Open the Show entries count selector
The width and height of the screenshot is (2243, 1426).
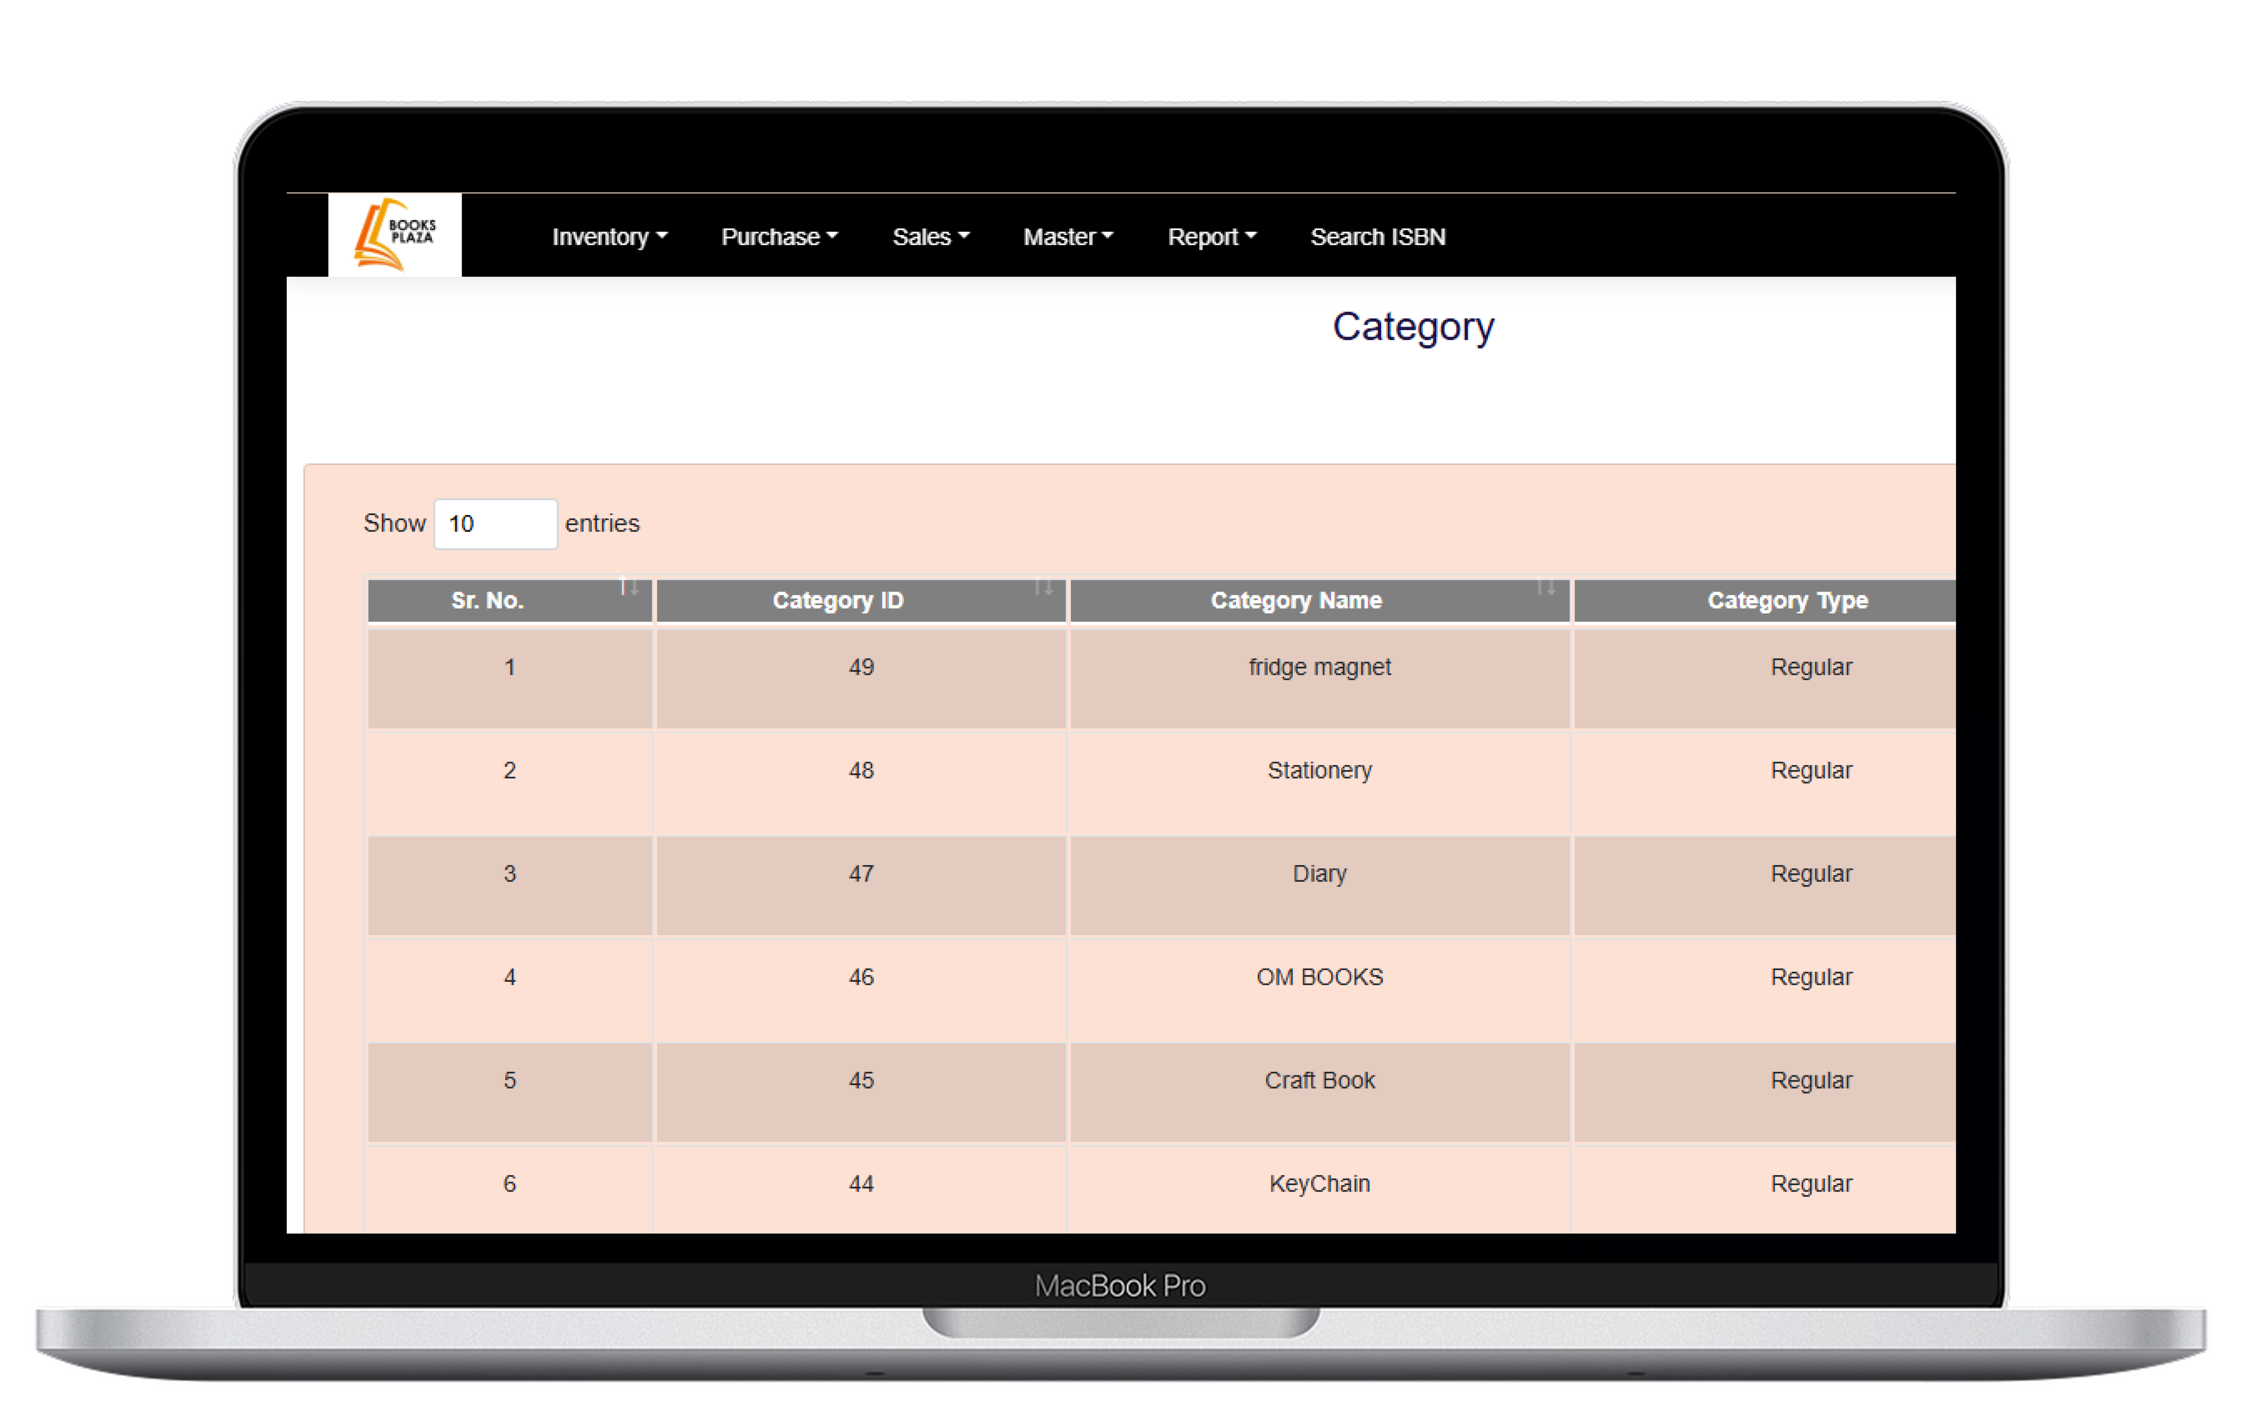(495, 523)
